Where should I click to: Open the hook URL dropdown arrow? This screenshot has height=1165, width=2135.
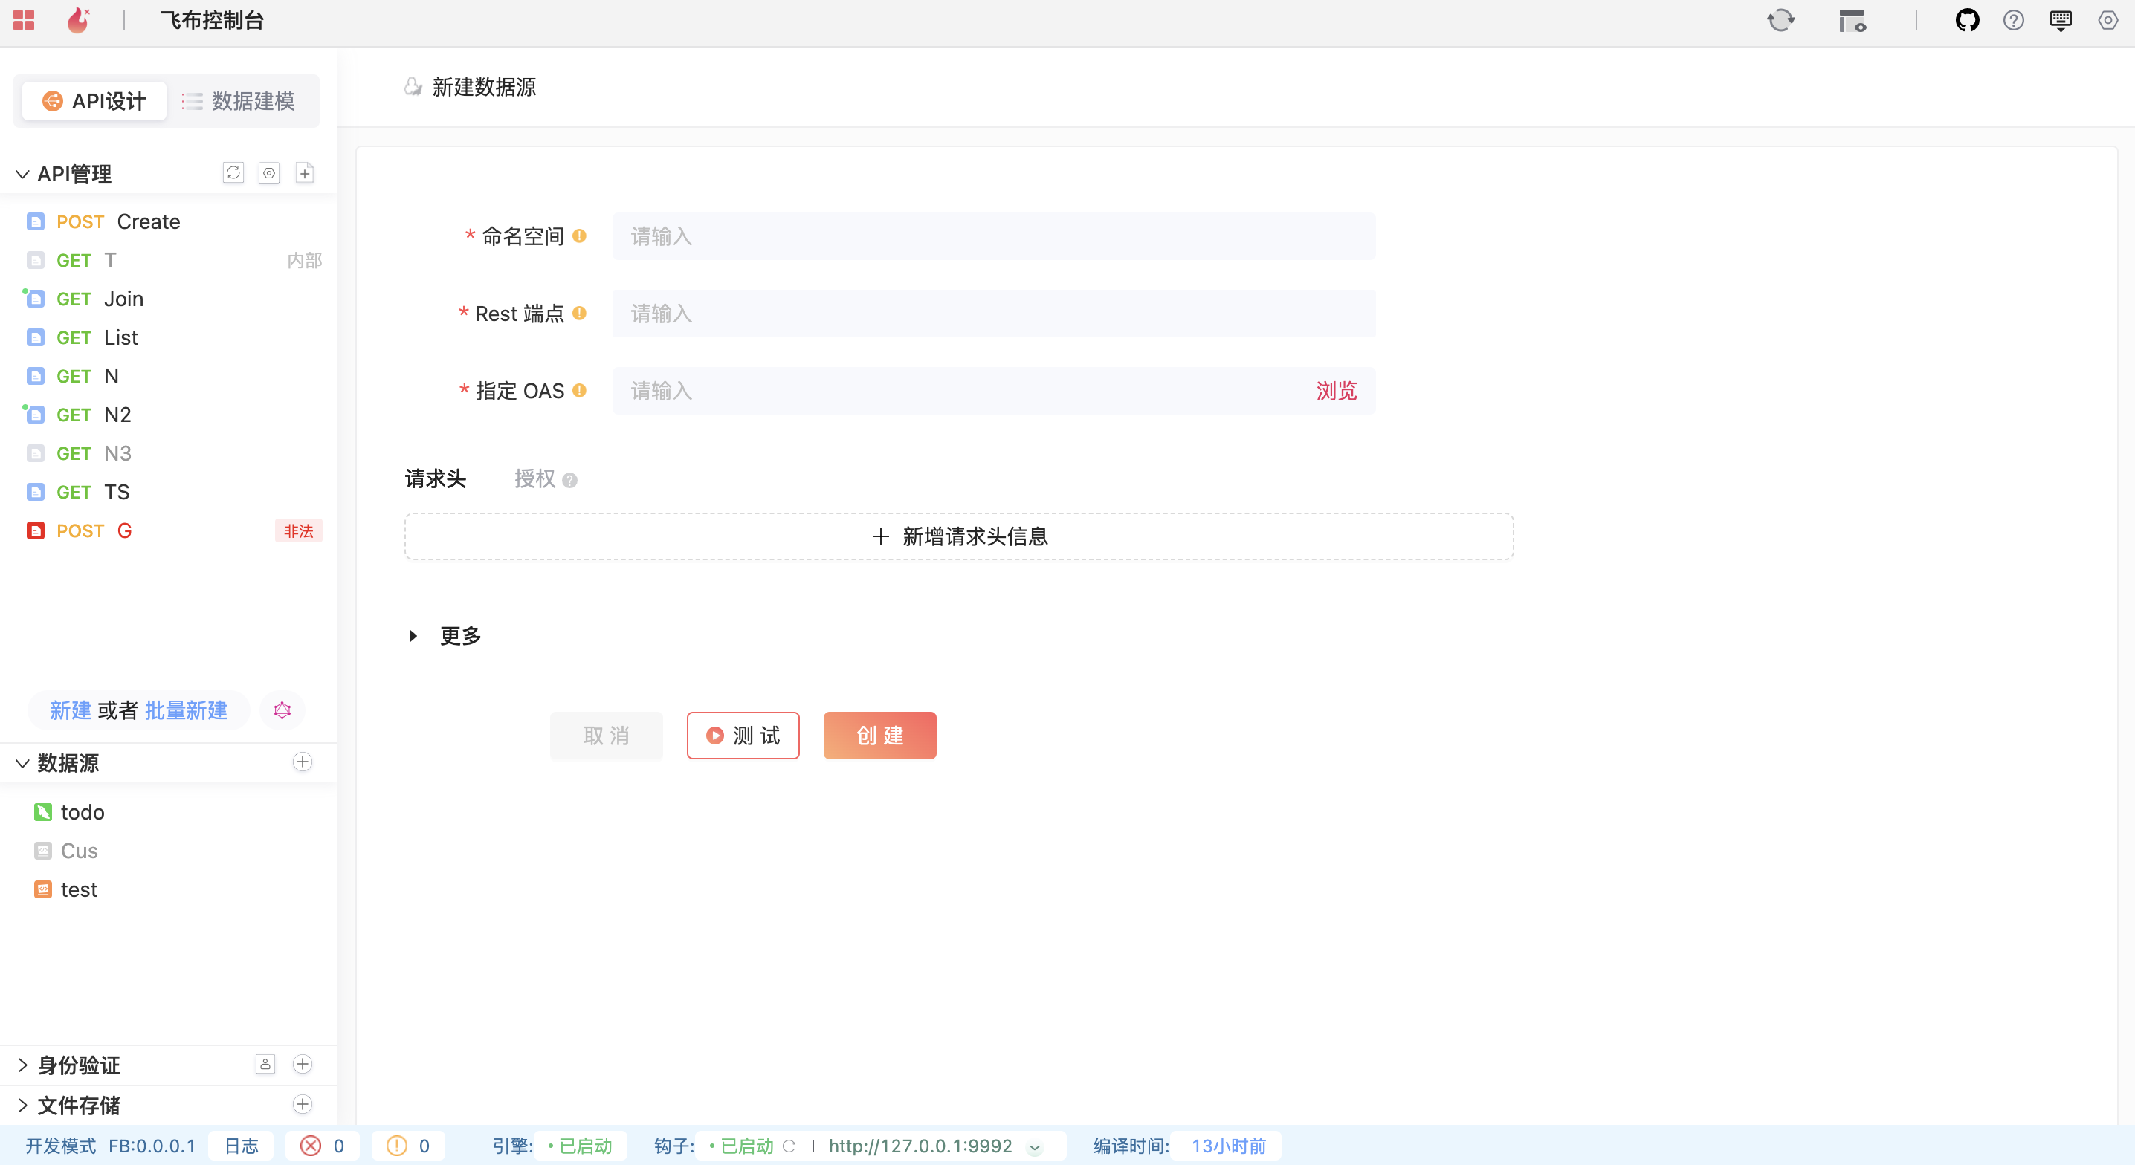pos(1034,1146)
